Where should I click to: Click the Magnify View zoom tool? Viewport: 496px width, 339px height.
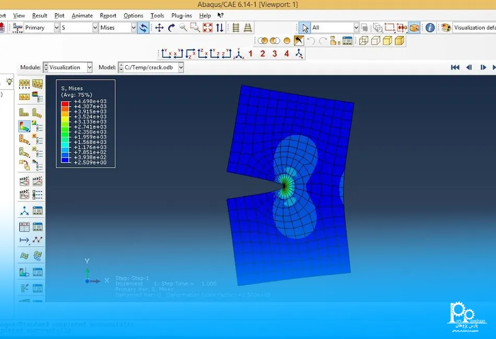(183, 28)
